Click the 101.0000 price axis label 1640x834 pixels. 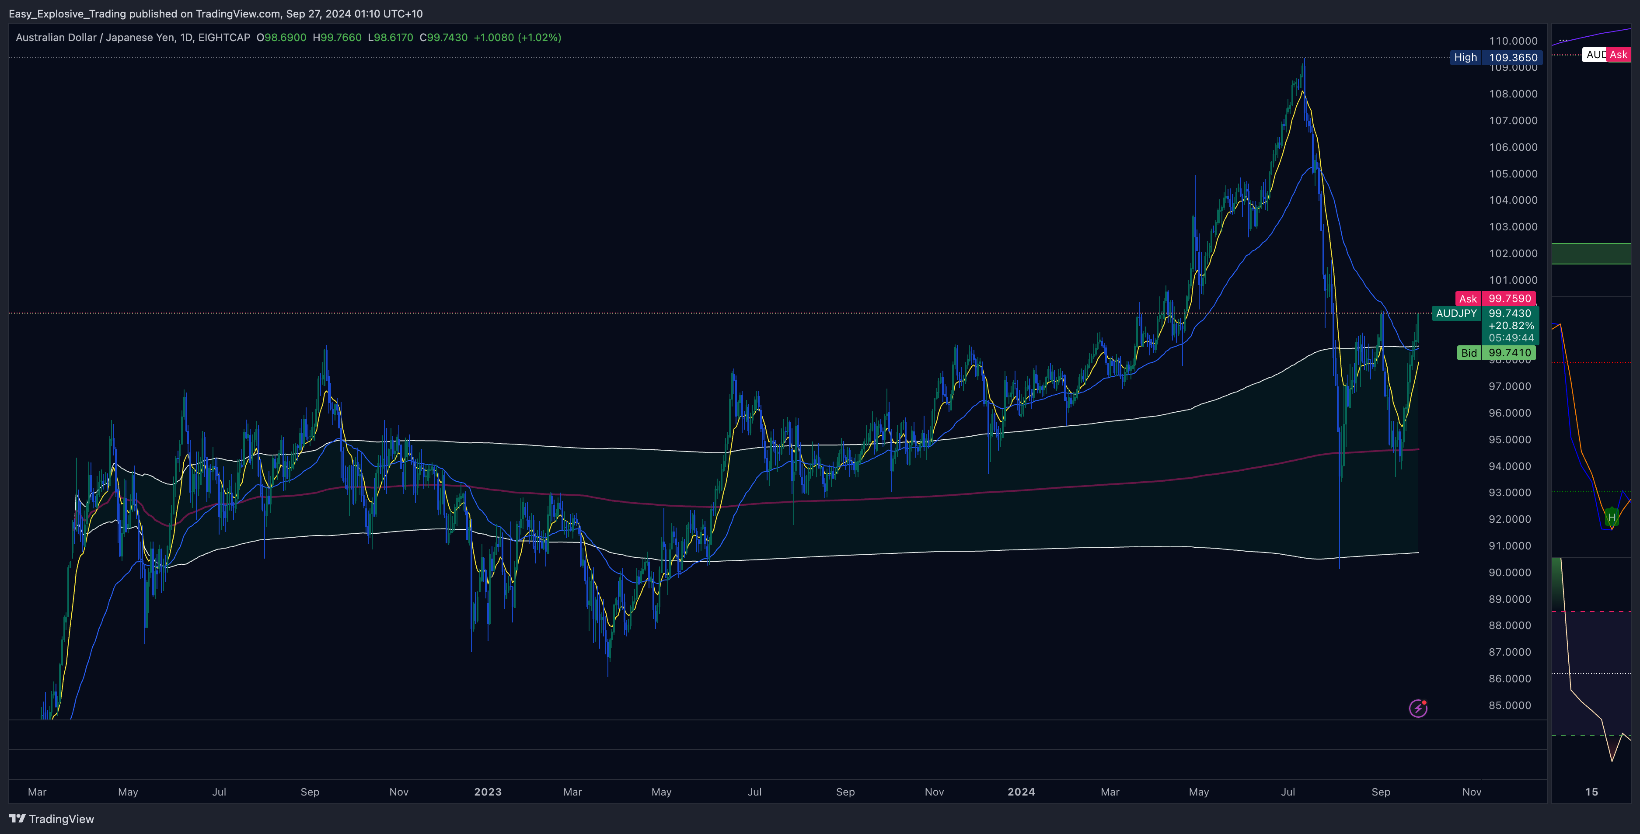[1513, 280]
